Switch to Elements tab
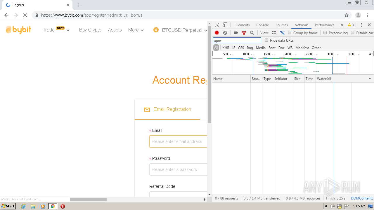Screen dimensions: 374x210 click(243, 25)
